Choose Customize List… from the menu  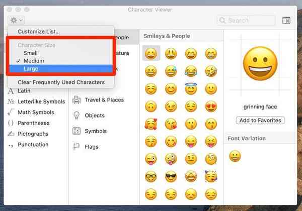point(39,32)
